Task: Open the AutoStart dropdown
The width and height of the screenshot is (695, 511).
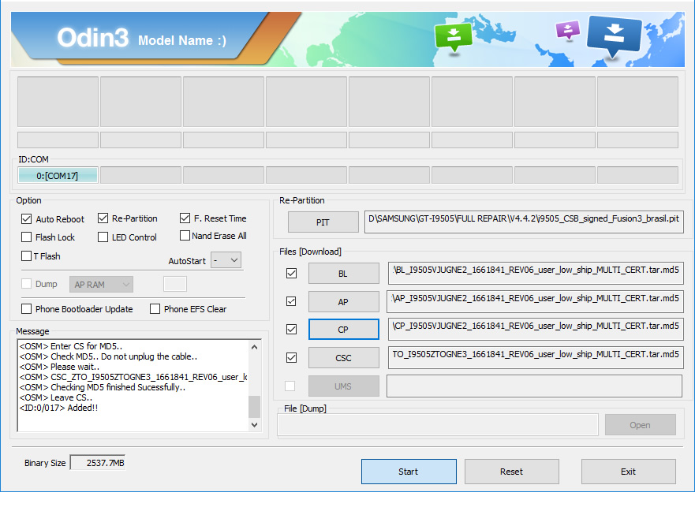Action: (x=226, y=260)
